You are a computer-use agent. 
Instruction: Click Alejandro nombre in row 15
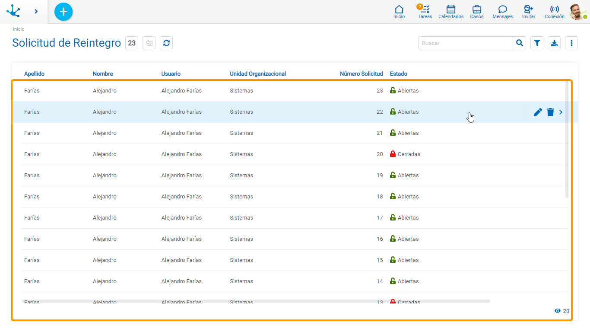[105, 260]
